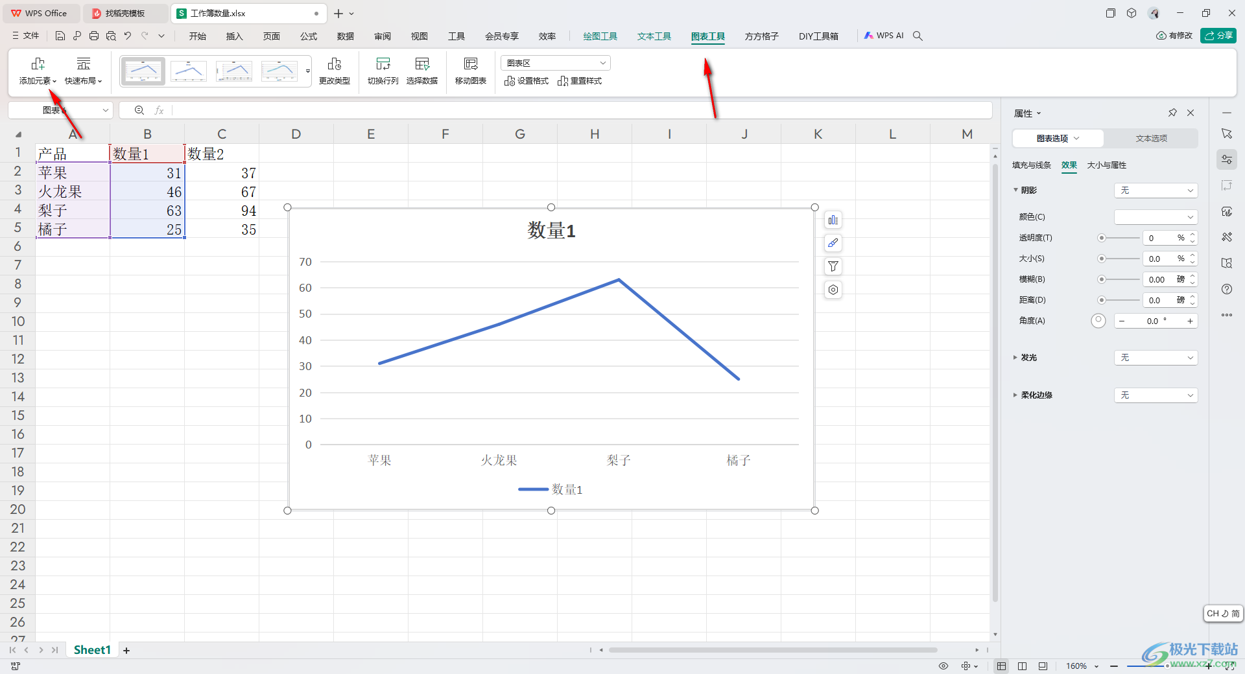This screenshot has height=674, width=1245.
Task: Collapse the shadow (阴影) section
Action: pyautogui.click(x=1015, y=191)
